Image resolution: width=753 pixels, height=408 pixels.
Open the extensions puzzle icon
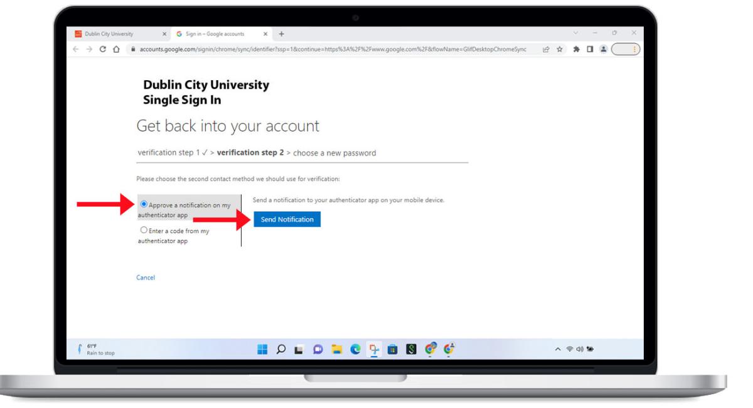point(577,49)
